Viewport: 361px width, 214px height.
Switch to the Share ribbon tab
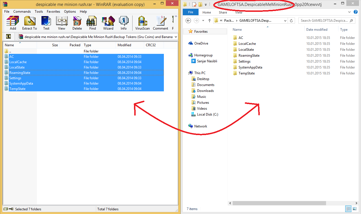(223, 12)
